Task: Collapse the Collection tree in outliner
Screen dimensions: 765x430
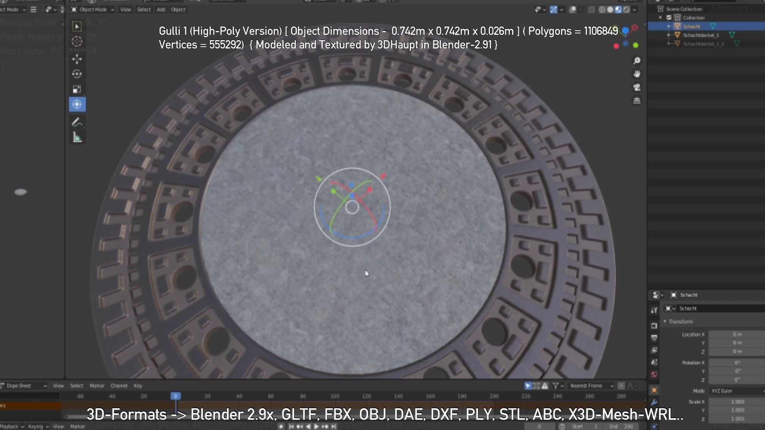Action: 660,17
